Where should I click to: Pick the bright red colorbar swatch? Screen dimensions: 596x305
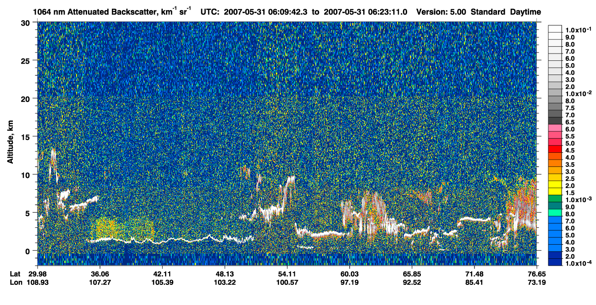tap(555, 149)
